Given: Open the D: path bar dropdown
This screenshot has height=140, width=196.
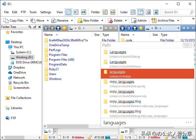Looking at the screenshot, I should coord(178,28).
